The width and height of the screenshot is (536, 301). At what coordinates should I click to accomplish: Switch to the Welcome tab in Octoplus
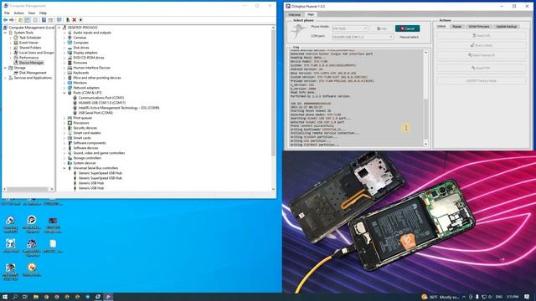295,15
